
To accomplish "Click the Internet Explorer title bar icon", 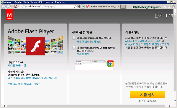I will pyautogui.click(x=2, y=2).
